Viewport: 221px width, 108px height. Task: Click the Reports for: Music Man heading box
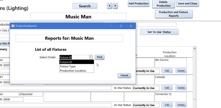click(69, 38)
